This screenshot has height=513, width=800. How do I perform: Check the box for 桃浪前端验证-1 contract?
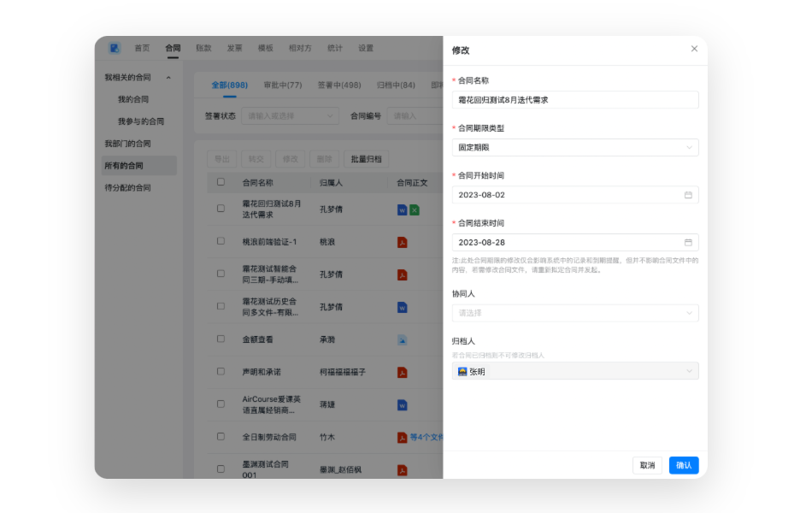(221, 242)
